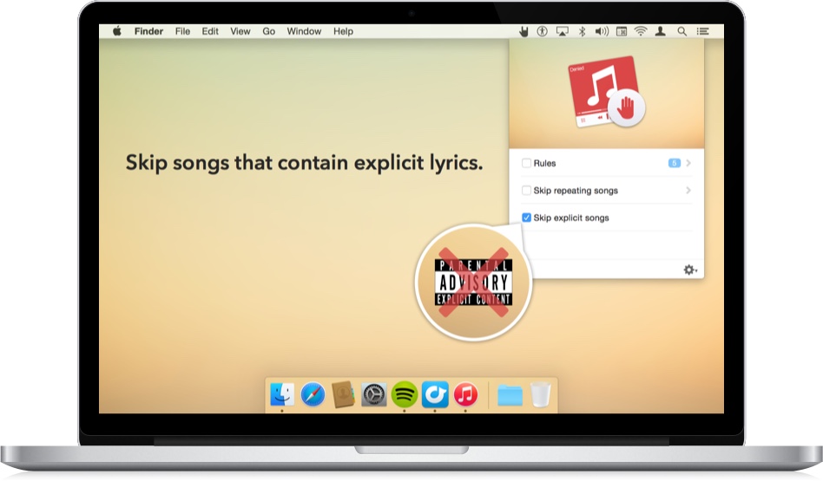Click the Rules label text
823x481 pixels.
tap(544, 163)
